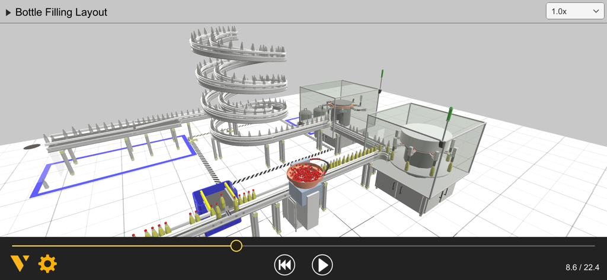The image size is (607, 280).
Task: Open settings via the gear icon
Action: pos(47,264)
